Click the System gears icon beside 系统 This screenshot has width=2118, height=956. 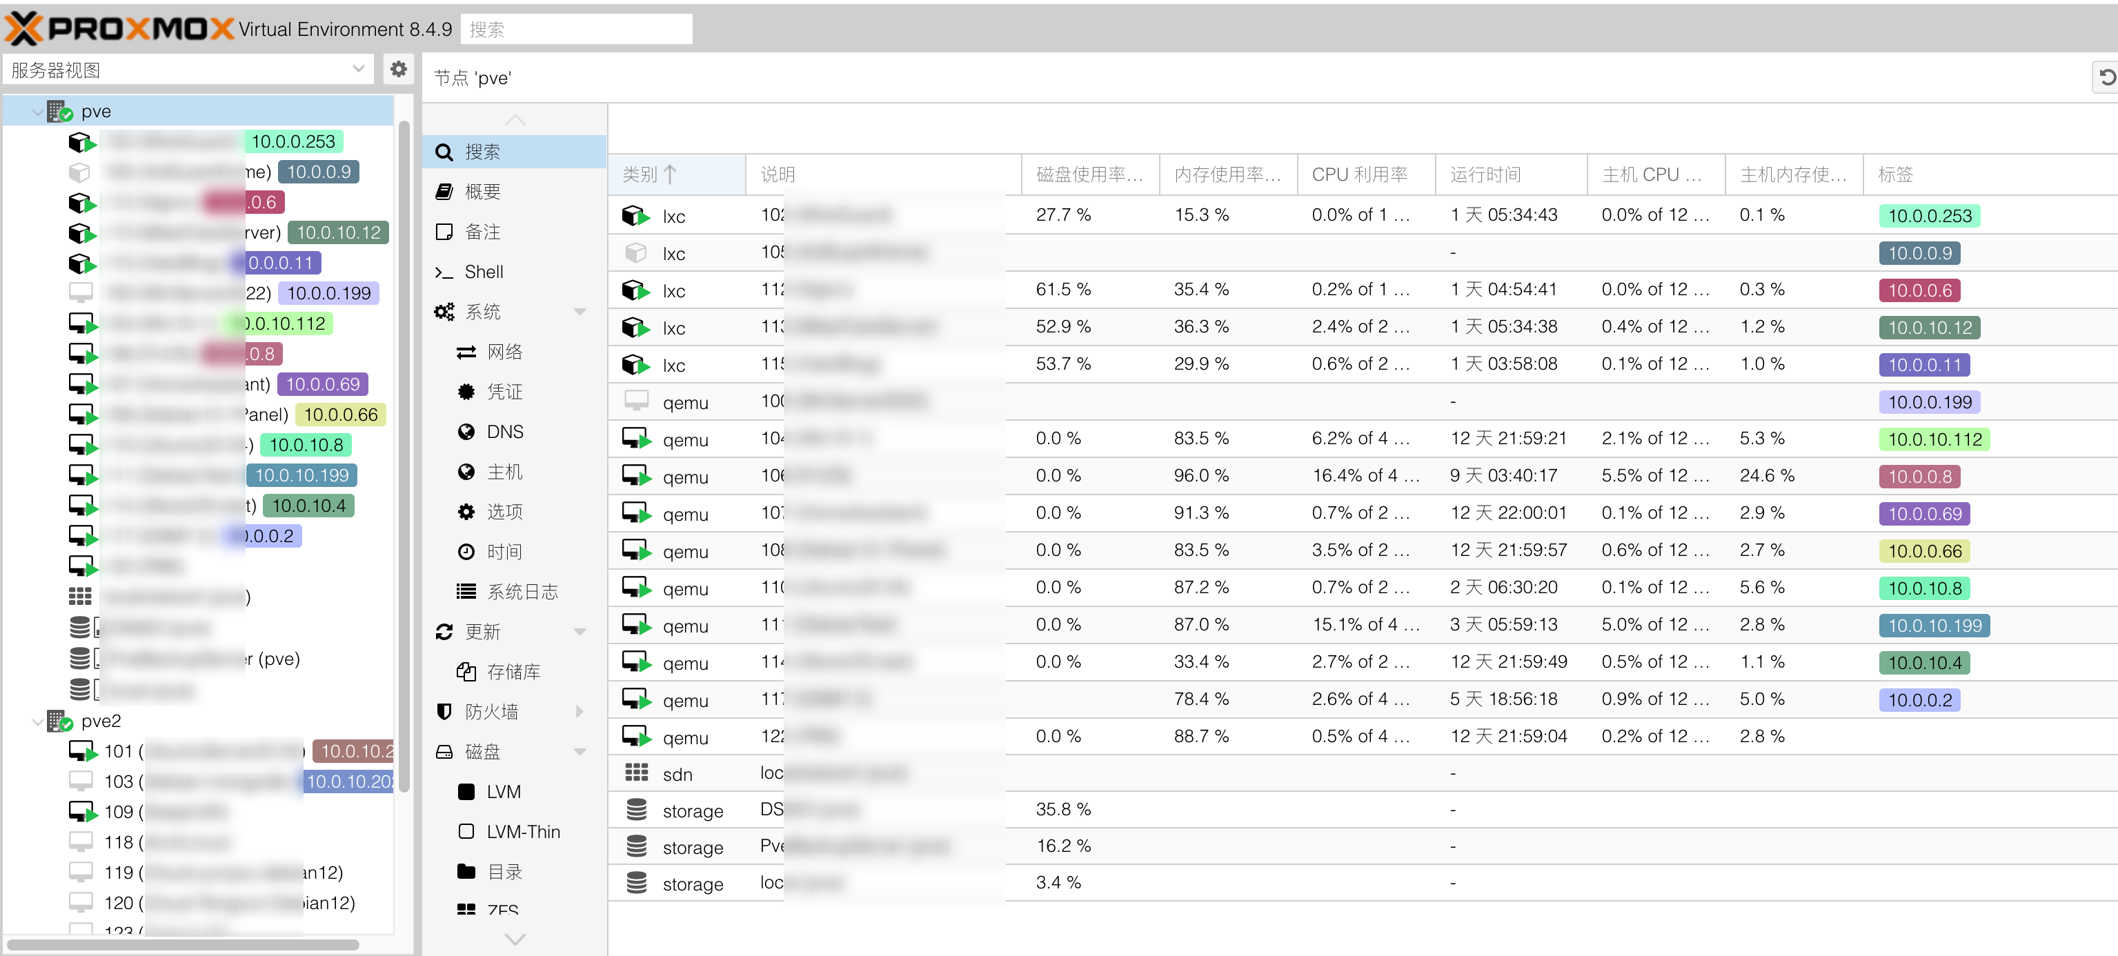pos(444,312)
